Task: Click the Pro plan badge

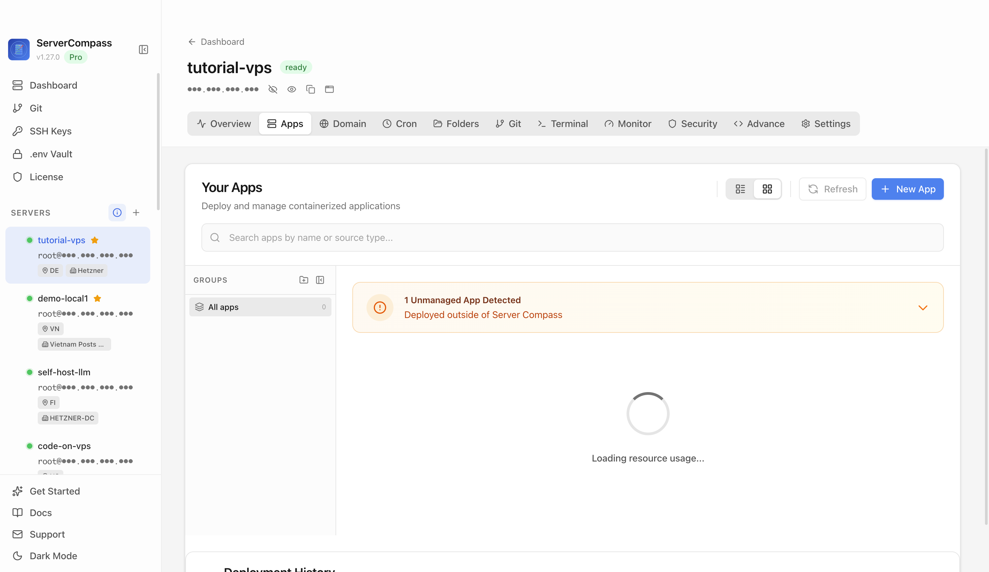Action: click(76, 57)
